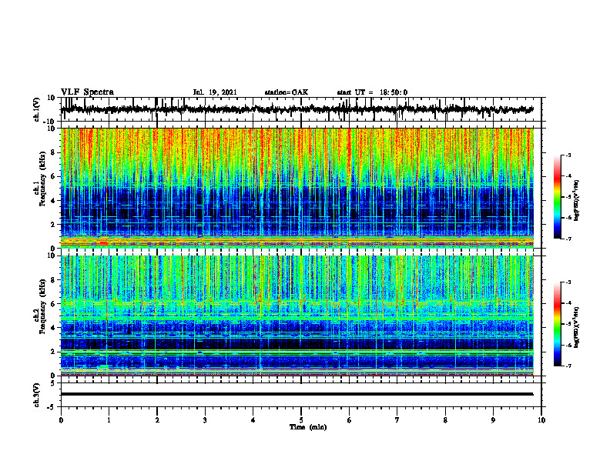The image size is (610, 471).
Task: Click tick label "10" on the time axis
Action: click(541, 420)
